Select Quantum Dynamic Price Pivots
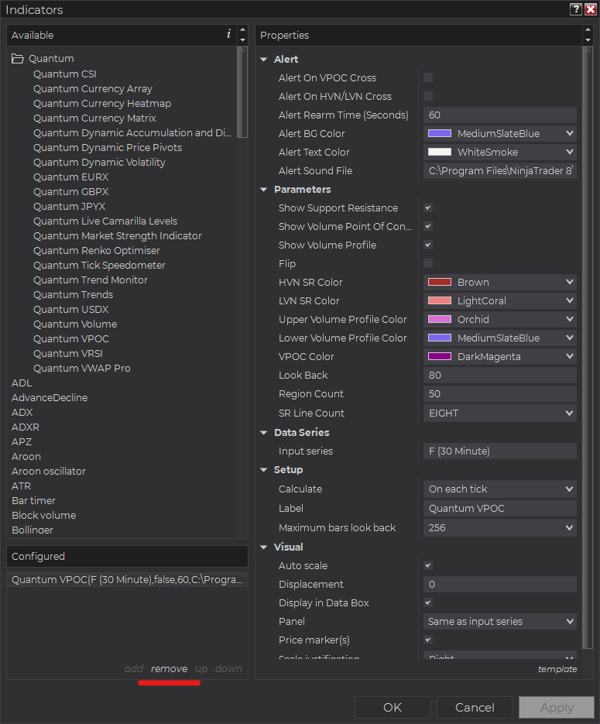 [108, 148]
